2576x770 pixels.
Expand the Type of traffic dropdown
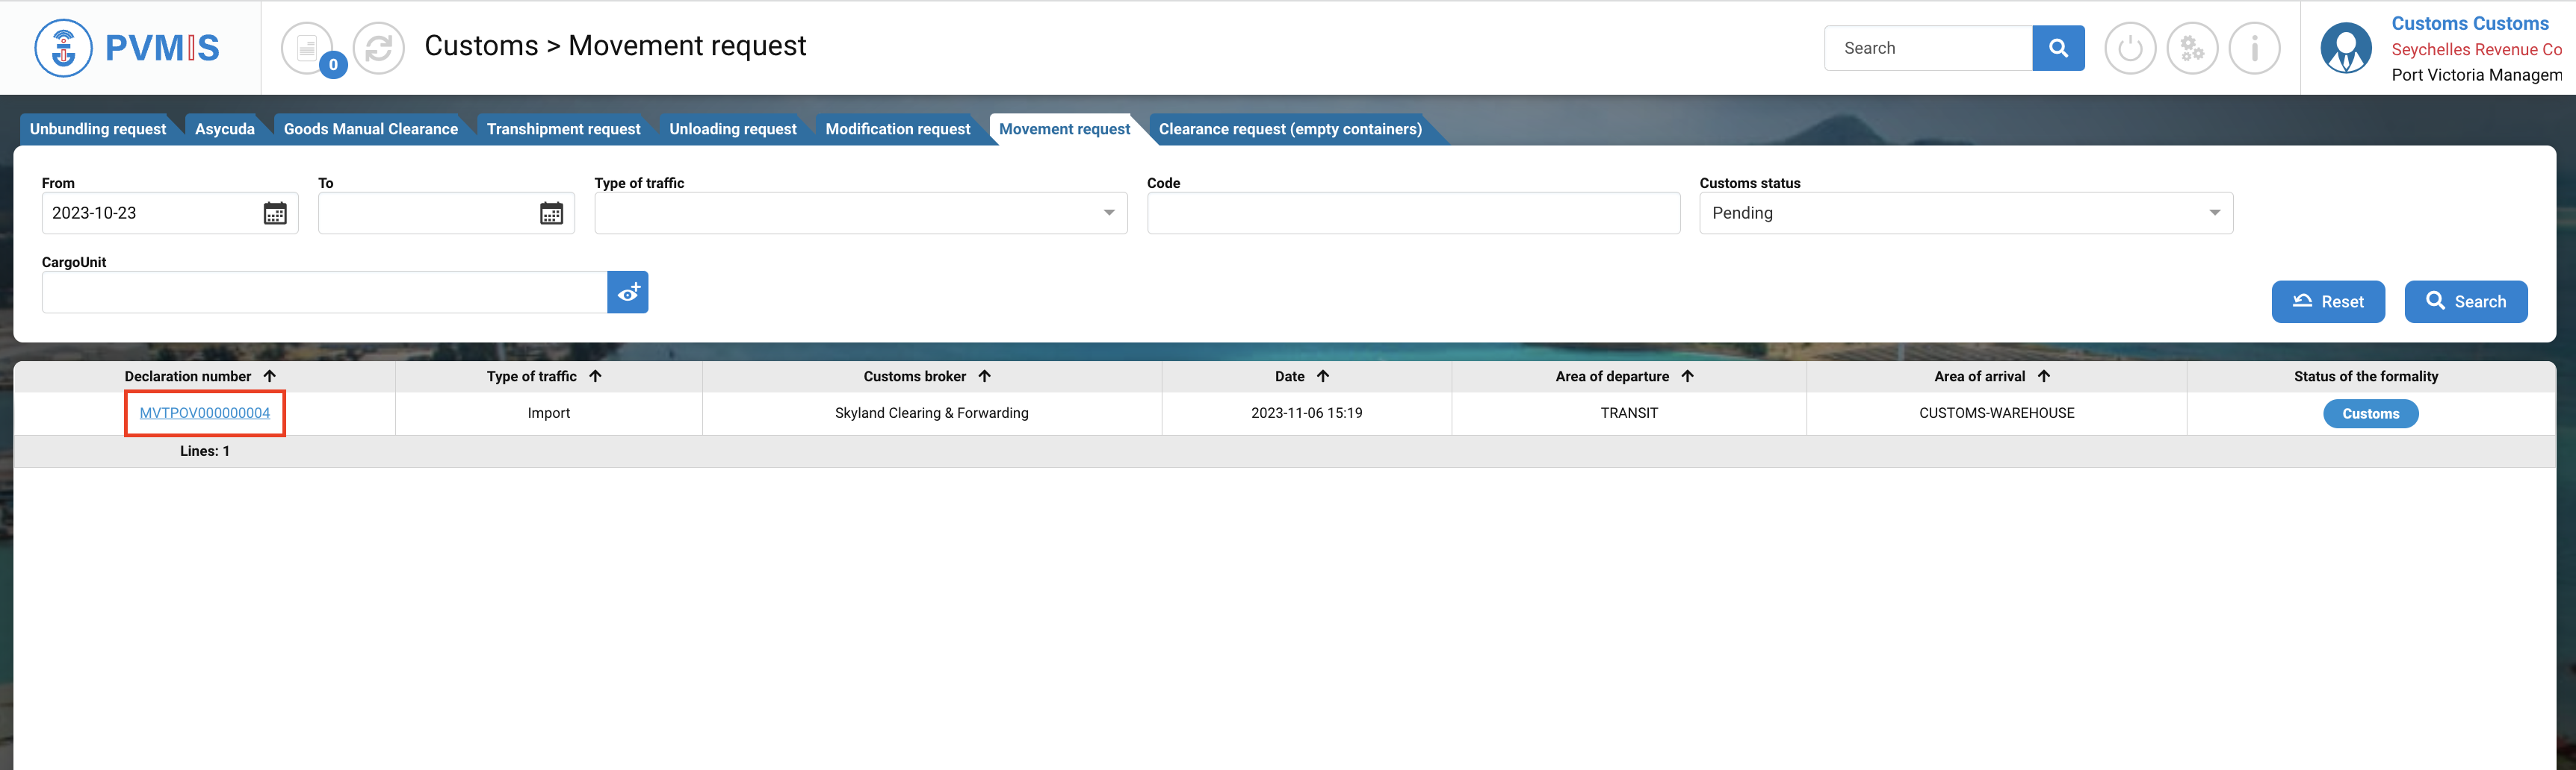1108,213
